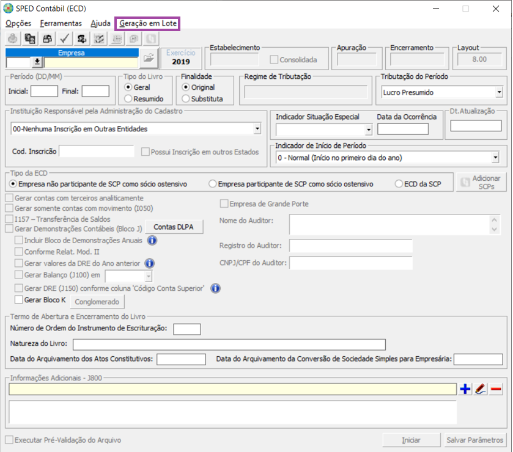
Task: Click the SPED Contábil app icon in title bar
Action: point(8,9)
